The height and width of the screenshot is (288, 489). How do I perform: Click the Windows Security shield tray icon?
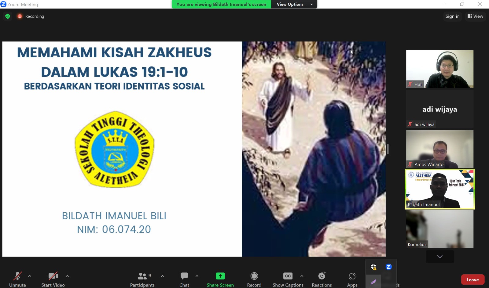(373, 267)
